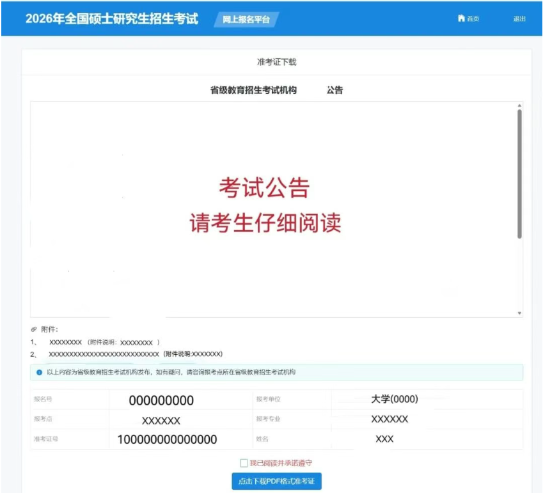543x493 pixels.
Task: Open the first attachment XXXXXXXX
Action: (x=66, y=342)
